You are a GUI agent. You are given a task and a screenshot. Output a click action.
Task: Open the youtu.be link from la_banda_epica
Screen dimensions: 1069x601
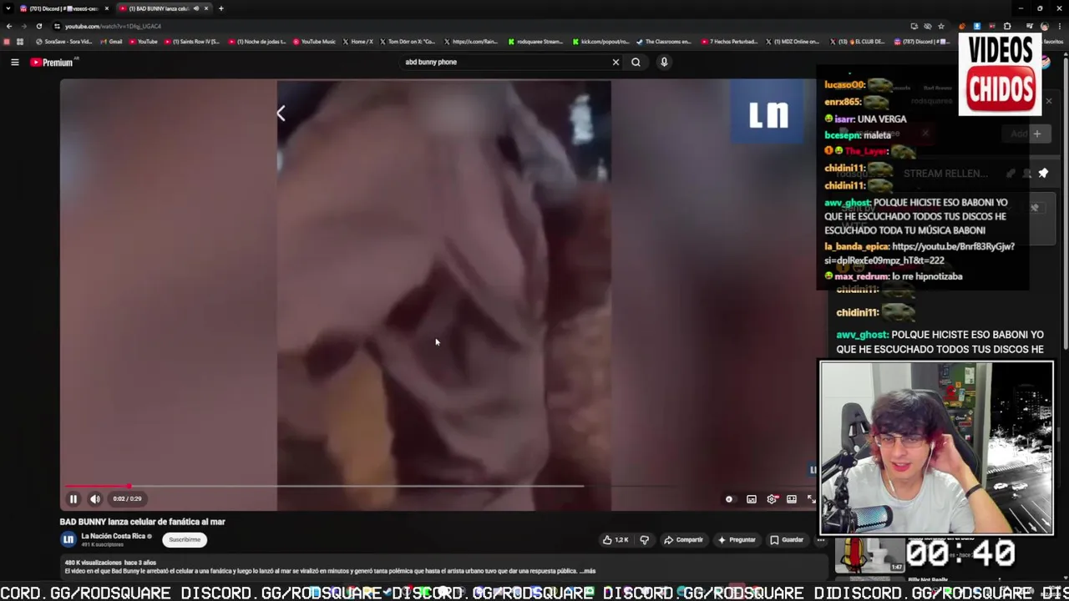[920, 253]
